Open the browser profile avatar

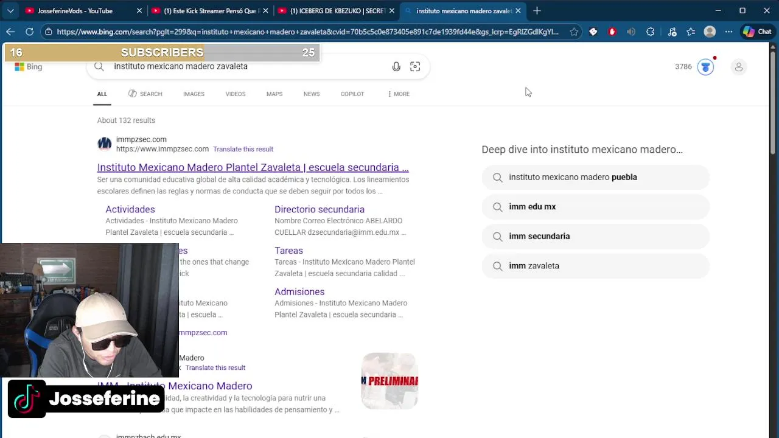[x=710, y=32]
